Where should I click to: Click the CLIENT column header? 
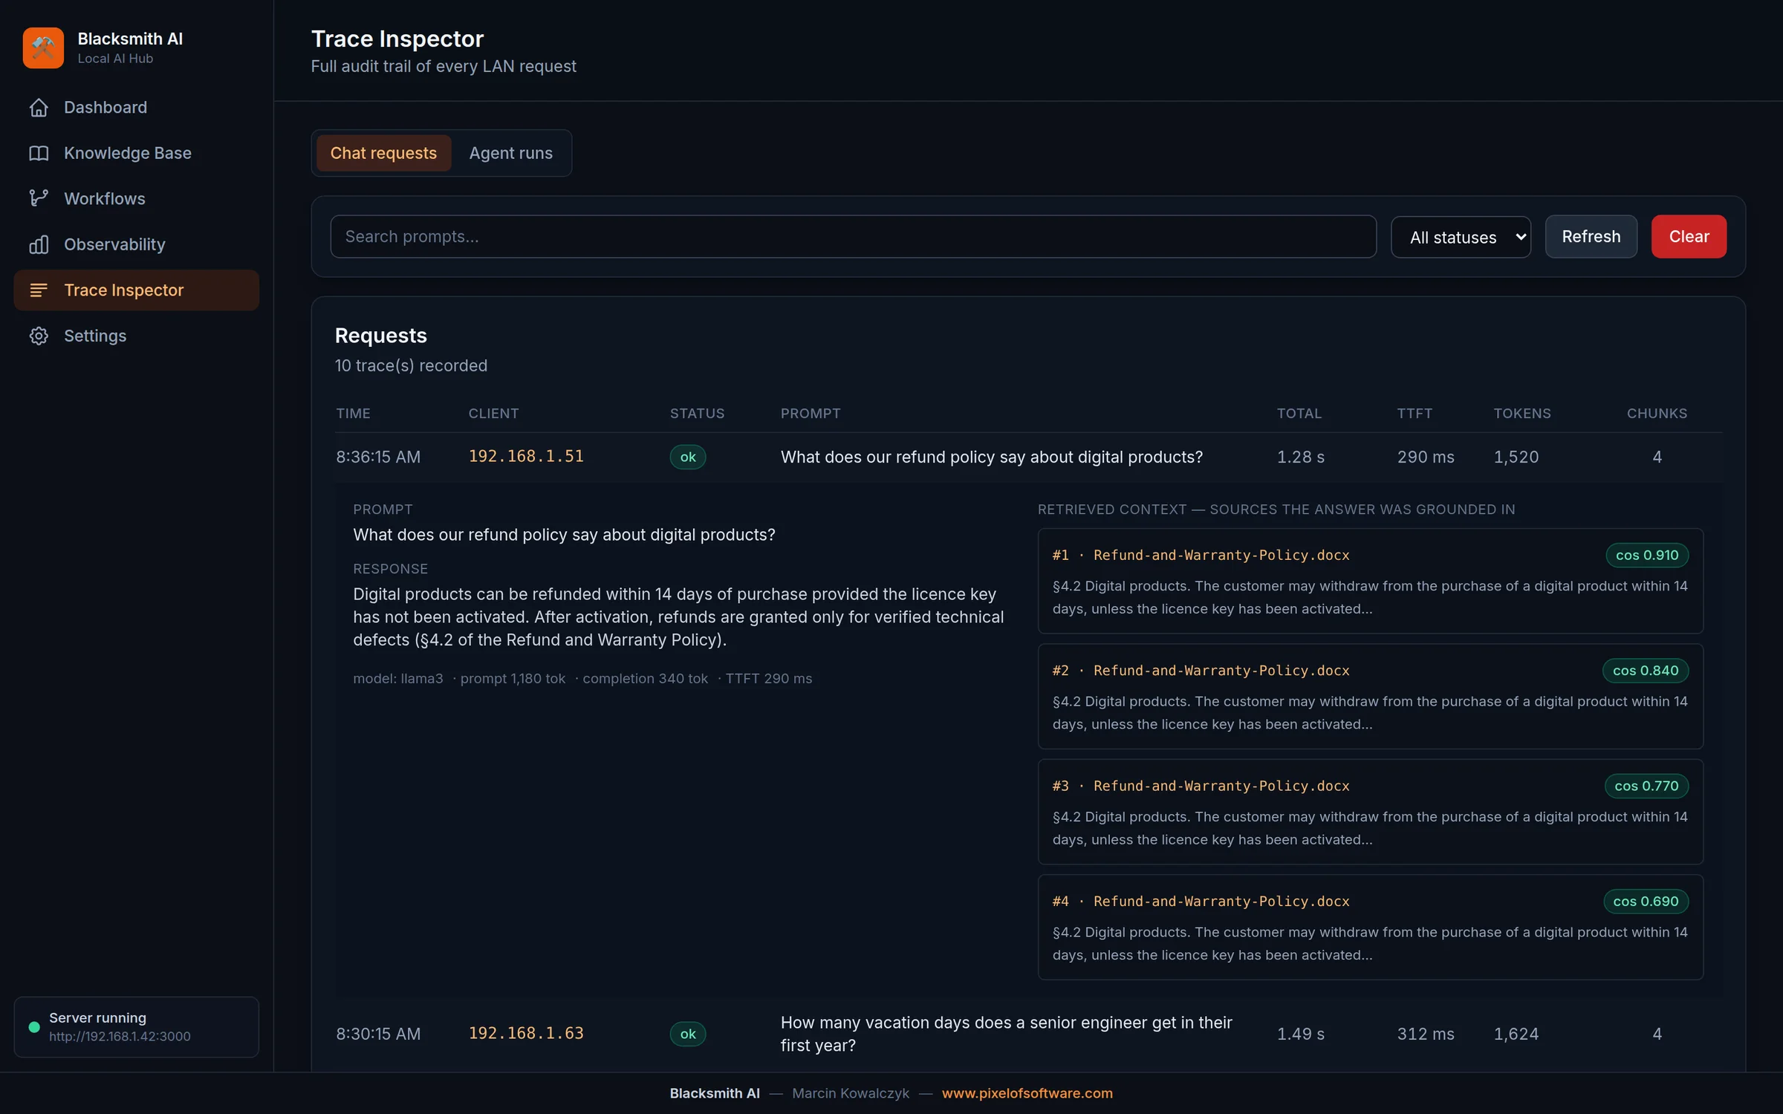[x=493, y=413]
